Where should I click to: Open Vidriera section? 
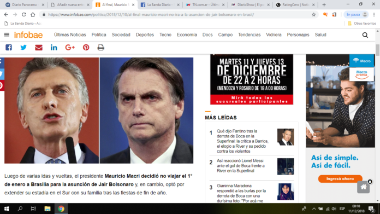click(274, 34)
